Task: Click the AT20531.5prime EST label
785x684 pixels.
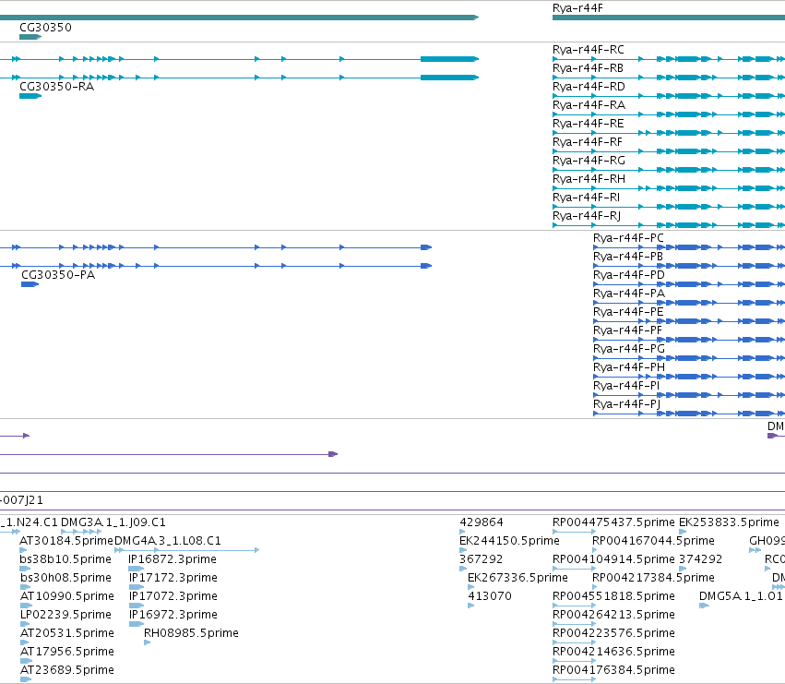Action: coord(67,633)
